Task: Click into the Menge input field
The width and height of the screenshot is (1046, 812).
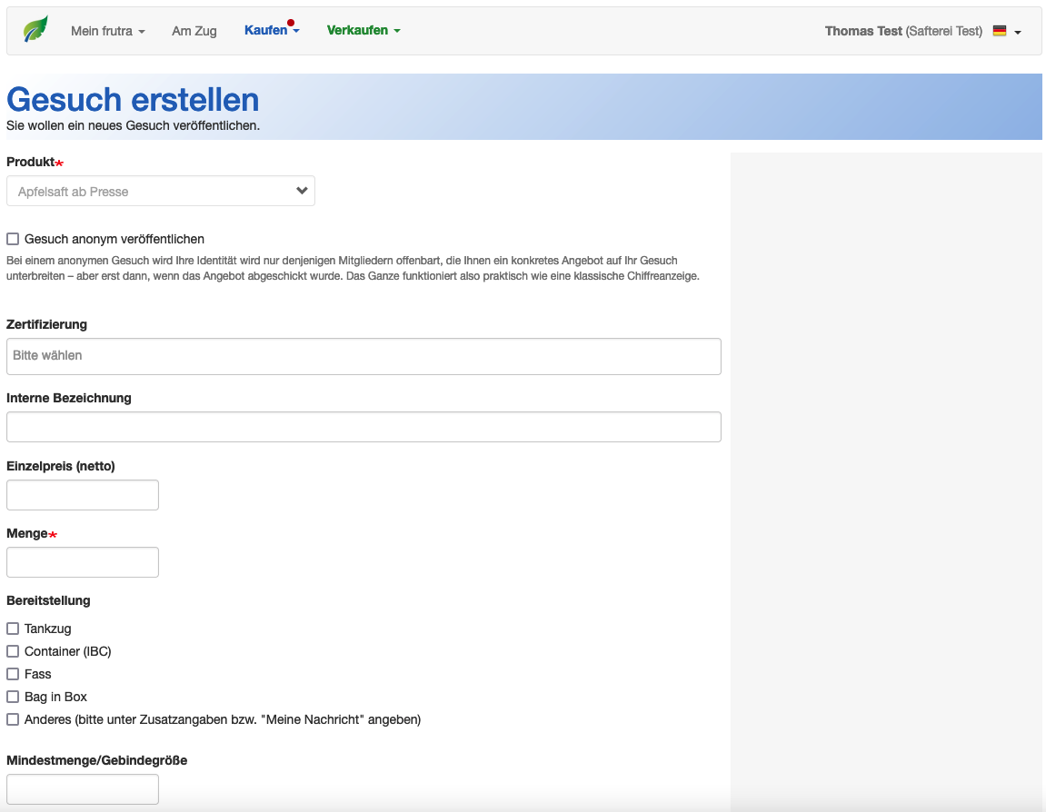Action: (x=83, y=562)
